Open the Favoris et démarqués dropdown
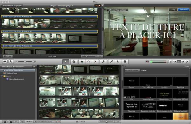Screen dimensions: 191x124 point(45,122)
